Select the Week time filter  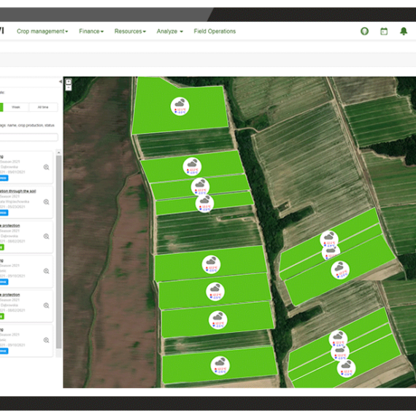(15, 107)
